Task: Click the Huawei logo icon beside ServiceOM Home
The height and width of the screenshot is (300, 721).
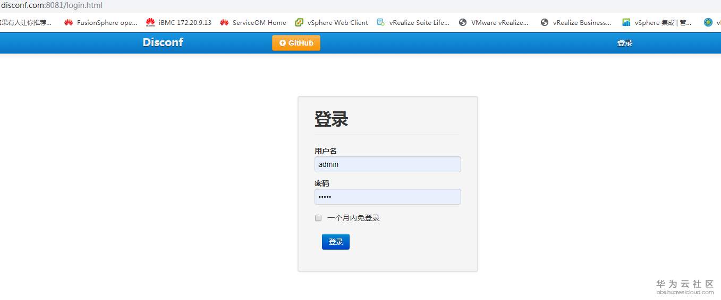Action: click(x=224, y=22)
